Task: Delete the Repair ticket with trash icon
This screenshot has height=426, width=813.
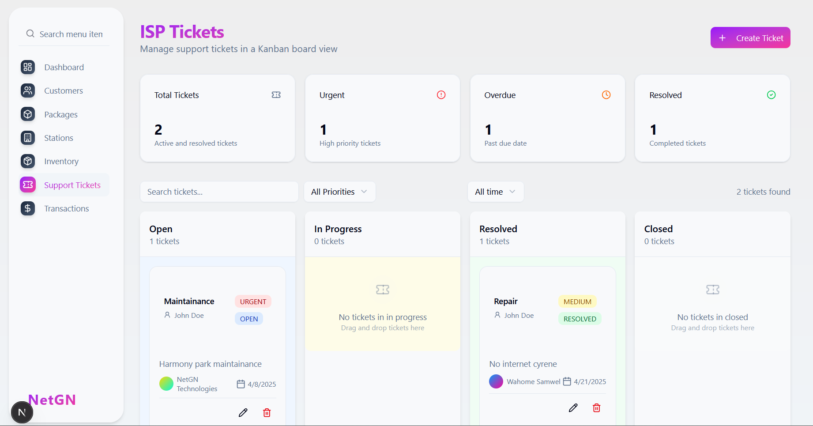Action: [597, 408]
